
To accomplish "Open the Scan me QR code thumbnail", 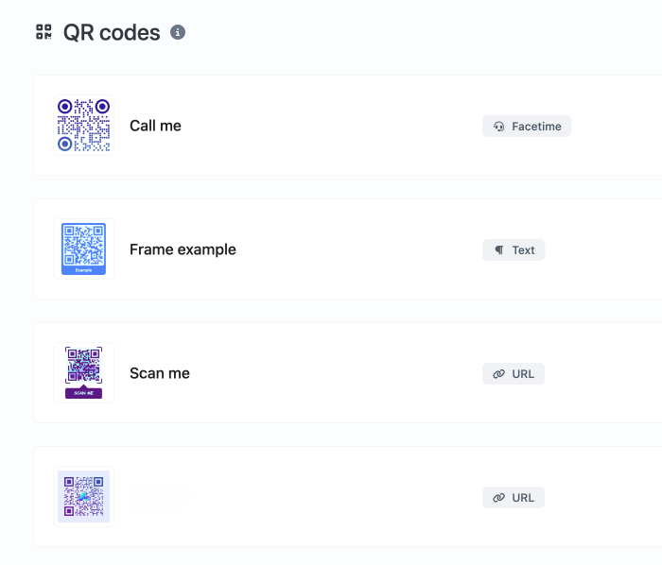I will (x=83, y=373).
